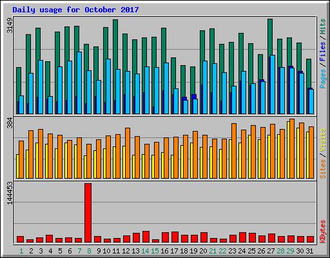Click day label 6 on the x-axis

pyautogui.click(x=70, y=251)
